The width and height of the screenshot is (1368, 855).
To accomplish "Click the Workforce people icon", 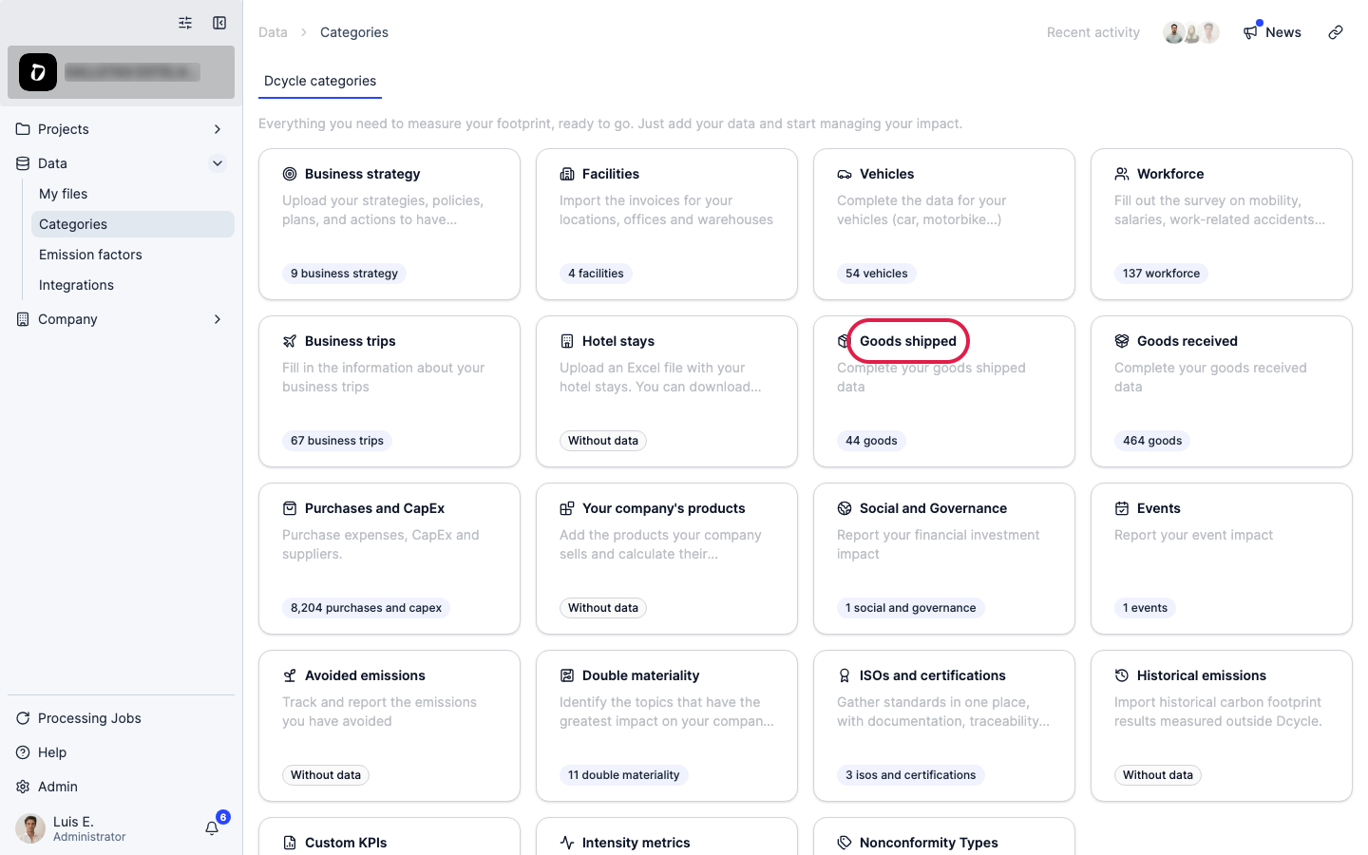I will click(1122, 174).
